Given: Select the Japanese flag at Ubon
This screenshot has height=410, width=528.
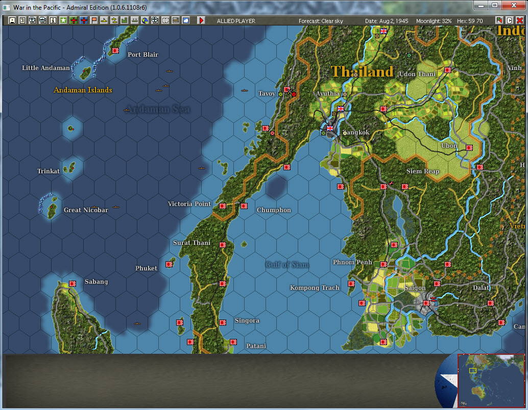Looking at the screenshot, I should (469, 148).
